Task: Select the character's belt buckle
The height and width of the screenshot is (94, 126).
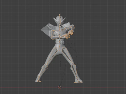Action: tap(62, 43)
